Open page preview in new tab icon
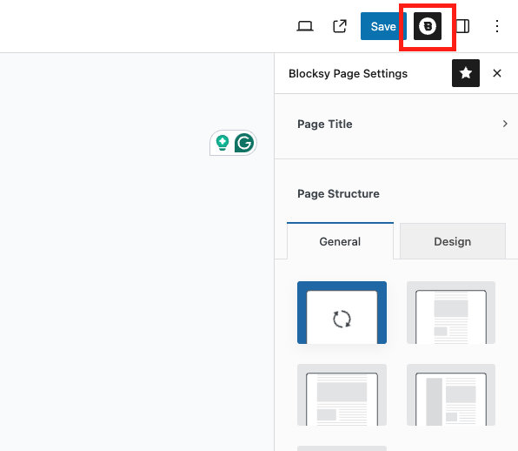518x451 pixels. (x=340, y=26)
